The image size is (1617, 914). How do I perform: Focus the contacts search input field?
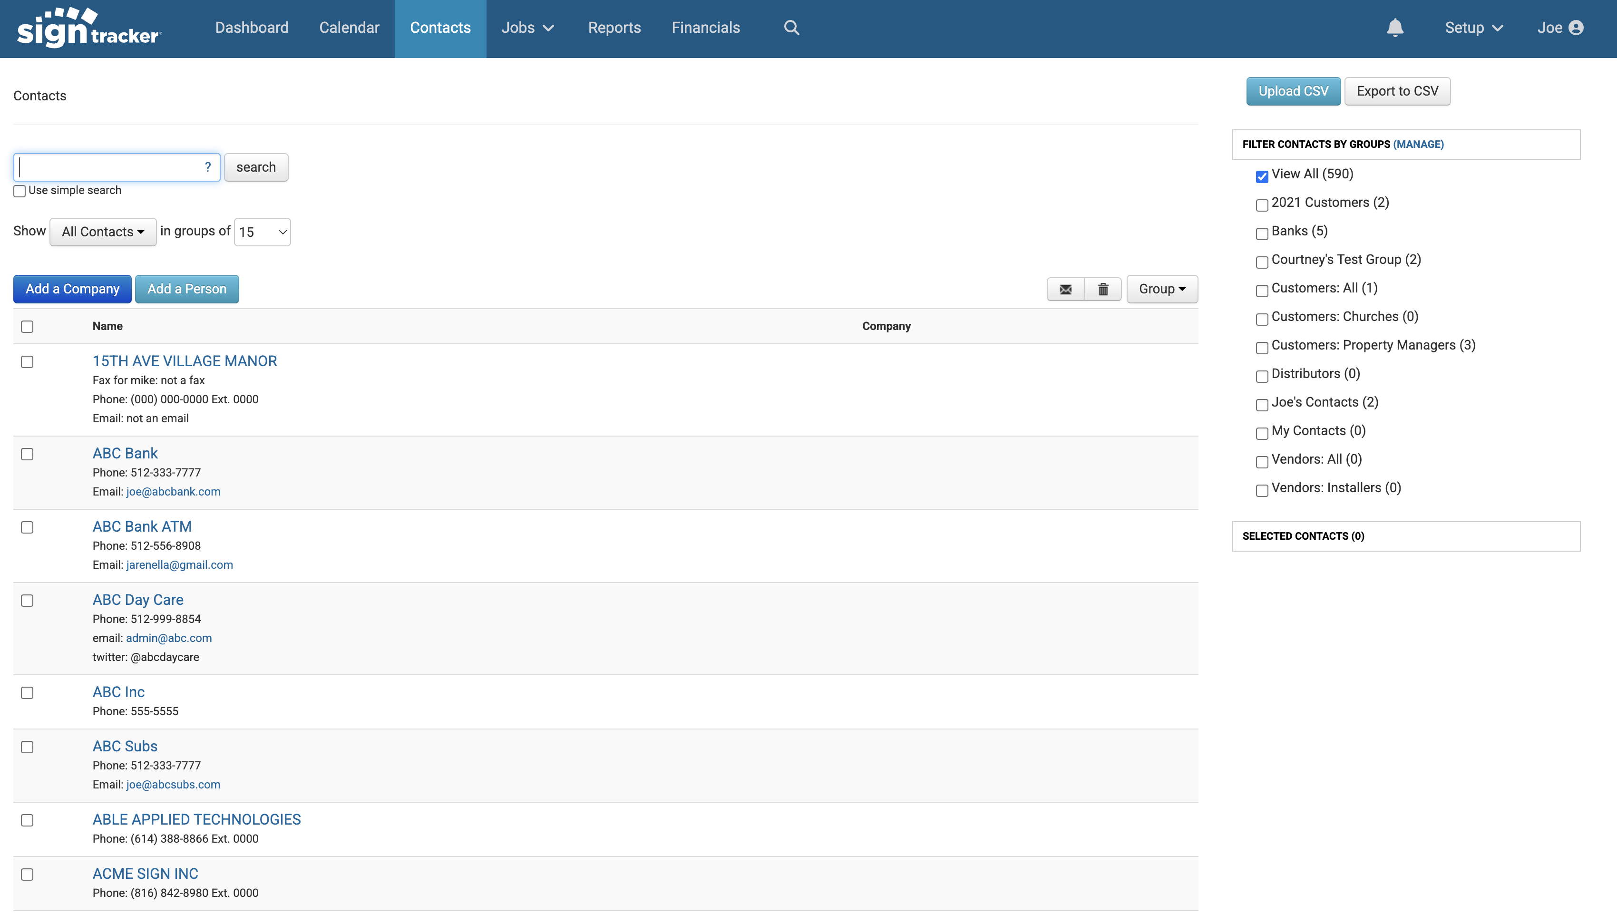tap(117, 167)
